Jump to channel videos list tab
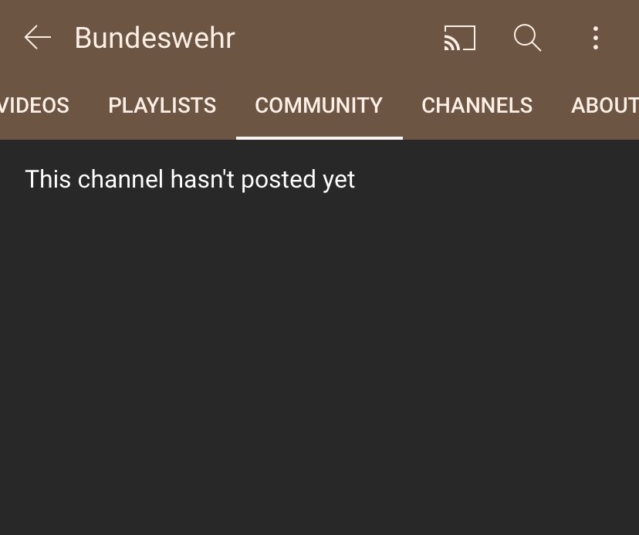 34,105
